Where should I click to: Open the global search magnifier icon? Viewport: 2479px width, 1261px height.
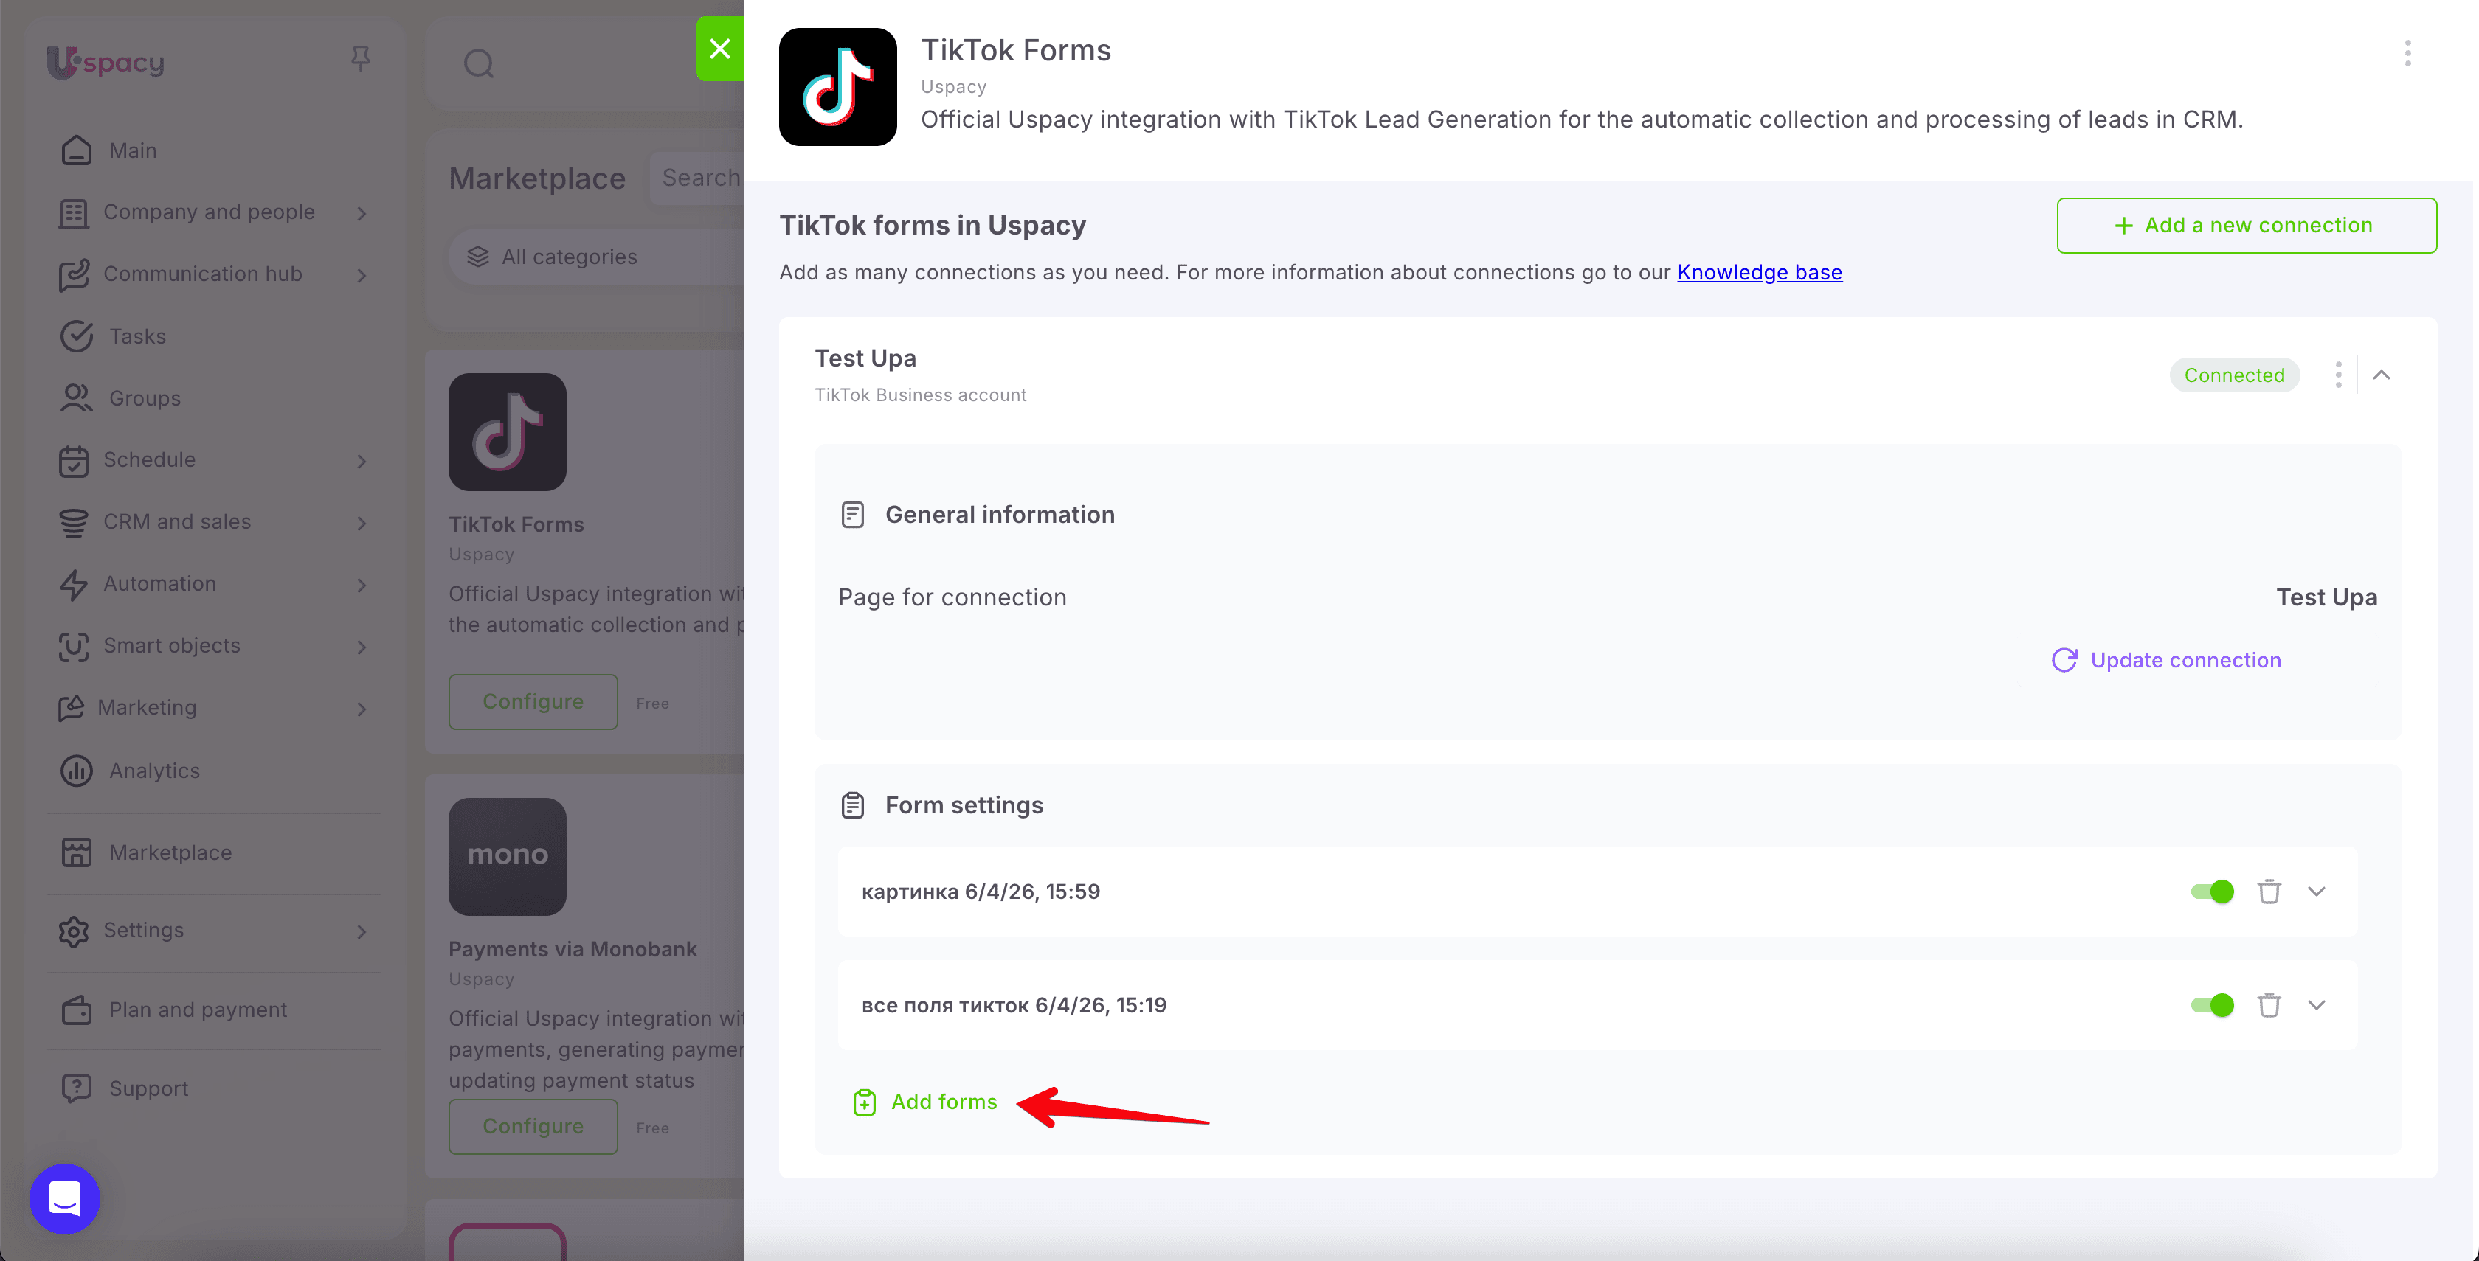478,63
